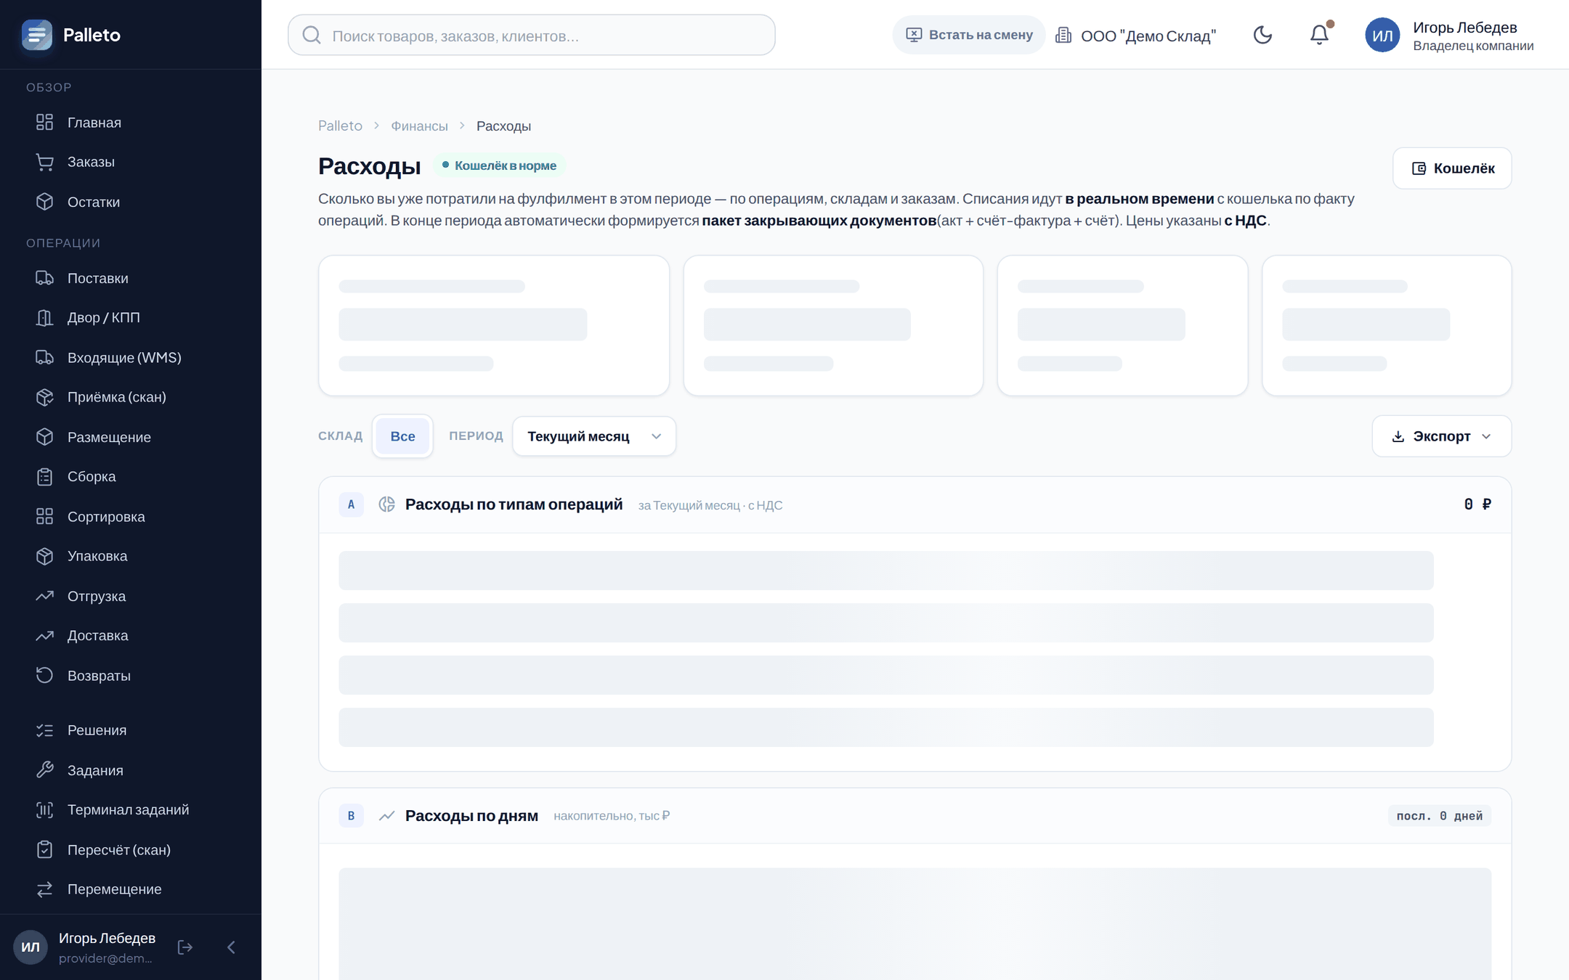
Task: Go to Palleto breadcrumb link
Action: (x=340, y=126)
